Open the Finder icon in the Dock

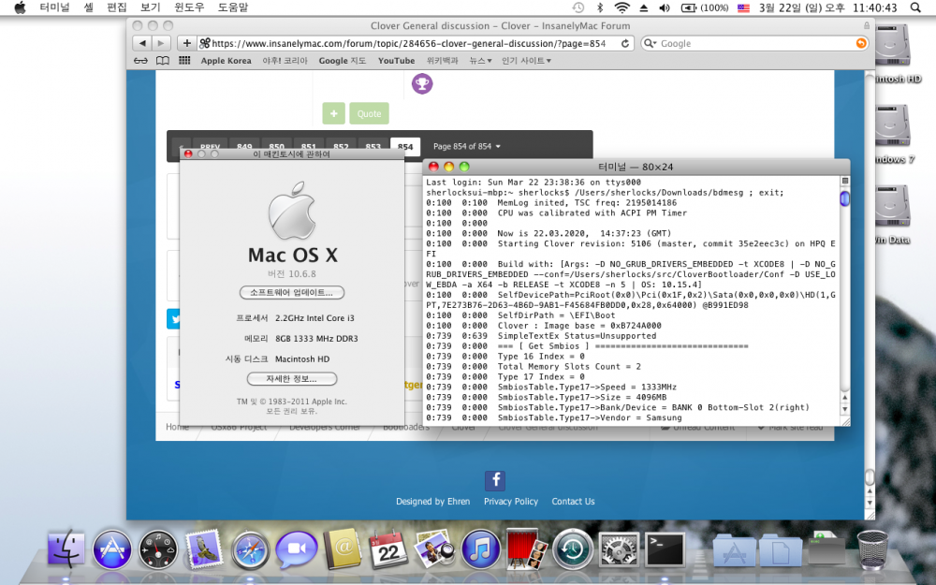(x=66, y=548)
